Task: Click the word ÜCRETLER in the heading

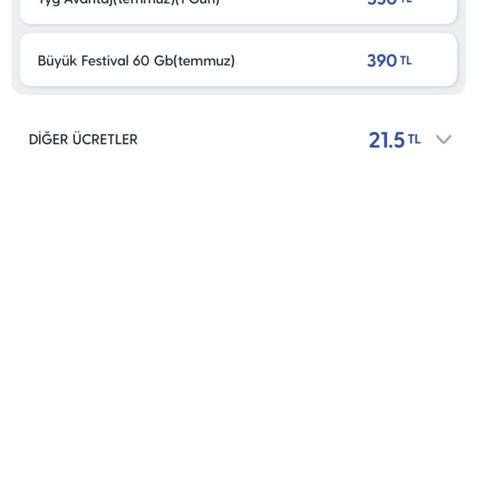Action: tap(105, 140)
